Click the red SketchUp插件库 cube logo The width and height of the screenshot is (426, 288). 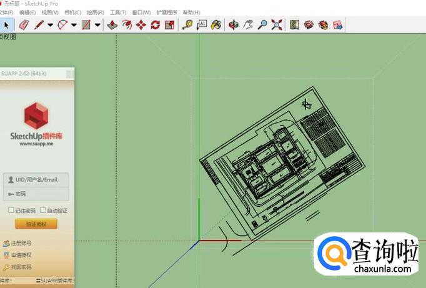point(36,116)
